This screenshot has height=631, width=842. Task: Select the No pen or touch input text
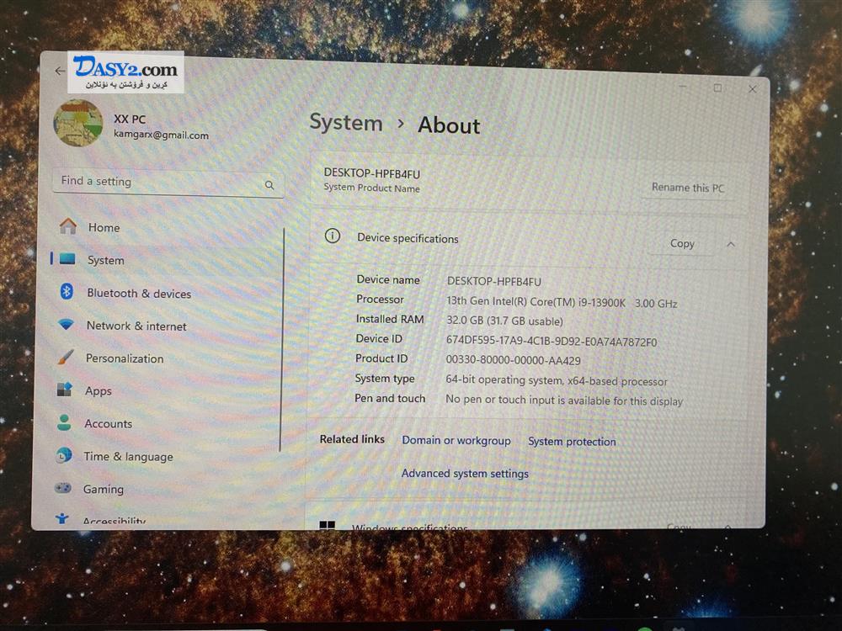click(564, 400)
